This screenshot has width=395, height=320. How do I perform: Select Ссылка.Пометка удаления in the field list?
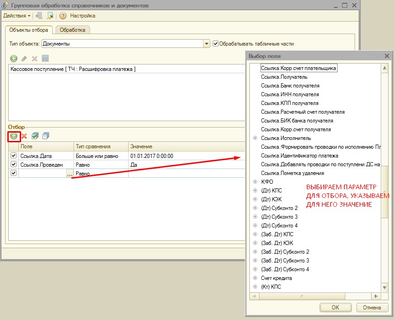point(292,173)
